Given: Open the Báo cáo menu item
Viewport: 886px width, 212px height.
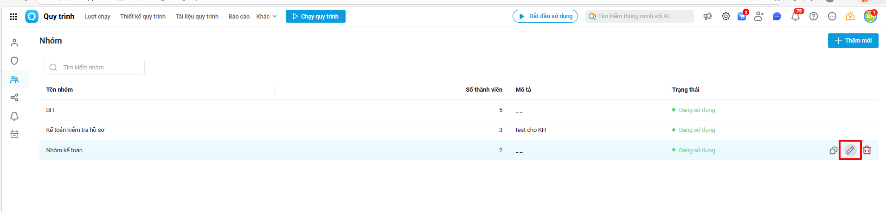Looking at the screenshot, I should pos(239,17).
